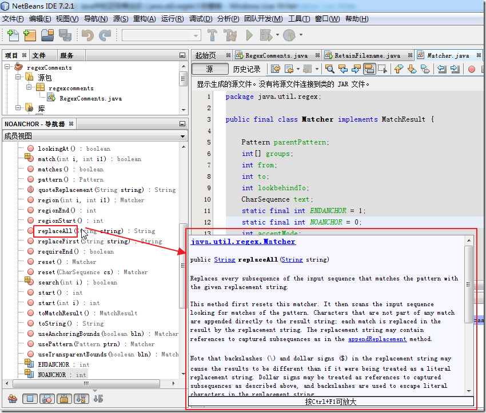Switch to the RetainFilename.java editor tab
This screenshot has width=486, height=413.
(367, 55)
